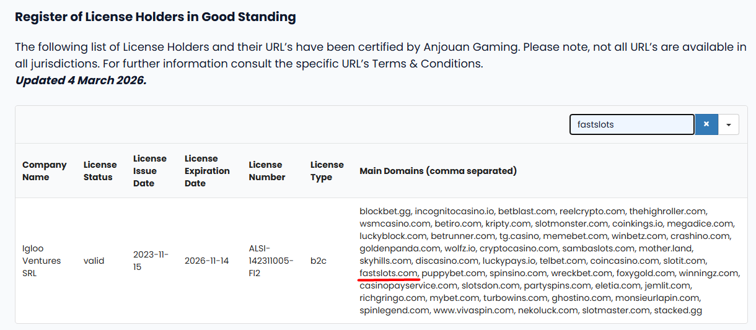The width and height of the screenshot is (756, 330).
Task: Click the license number ALSI-142311005-FI2
Action: [271, 261]
